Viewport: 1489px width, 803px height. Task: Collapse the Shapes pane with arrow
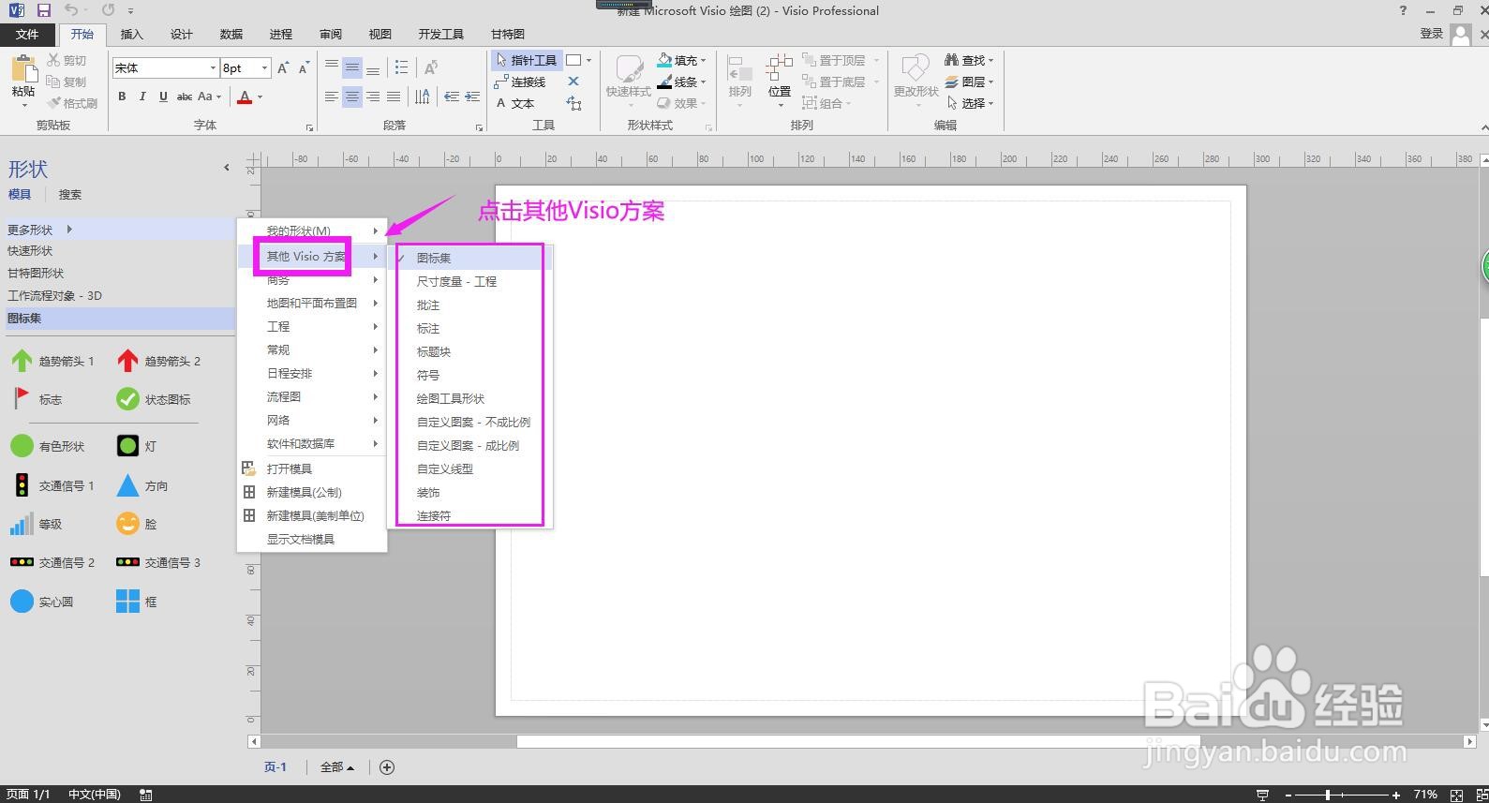(226, 168)
